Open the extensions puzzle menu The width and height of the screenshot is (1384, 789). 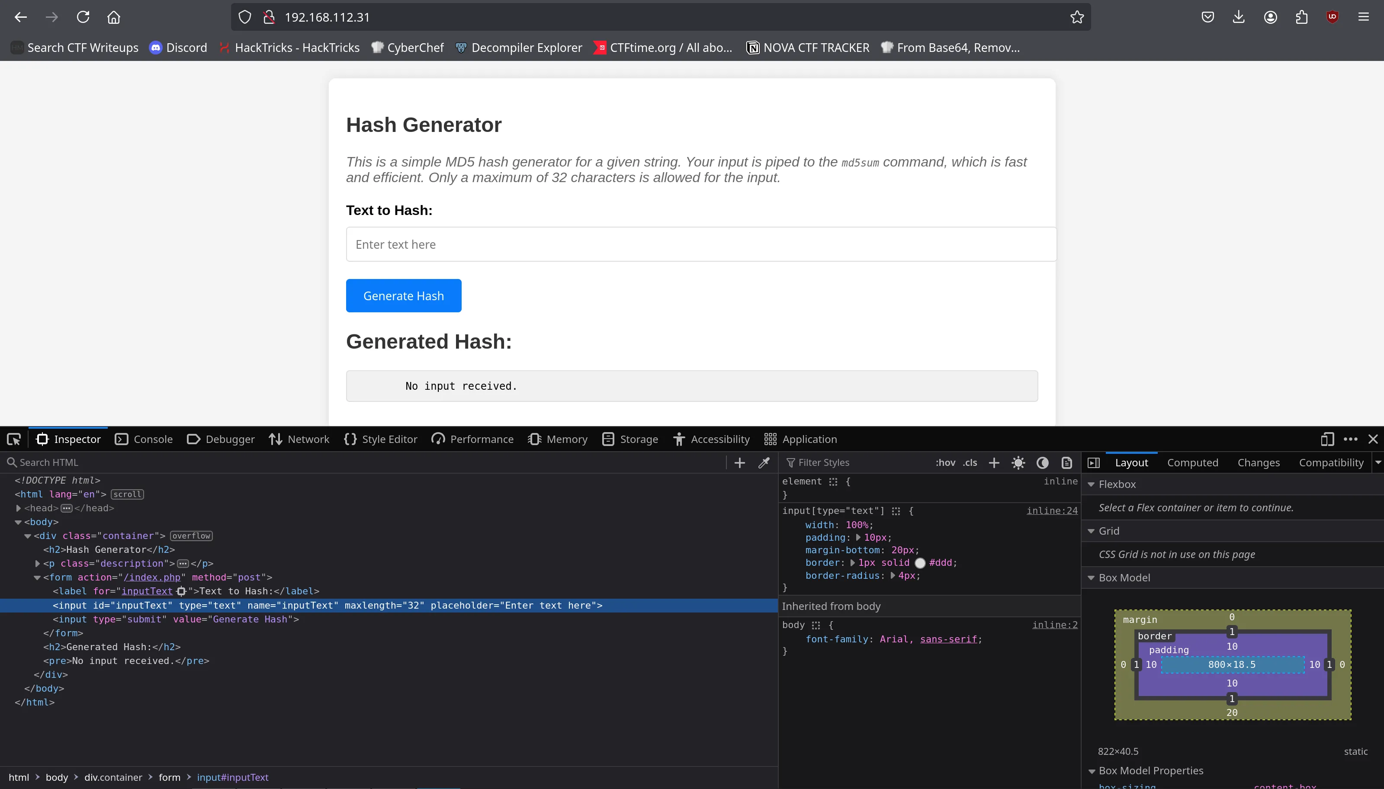(1302, 17)
